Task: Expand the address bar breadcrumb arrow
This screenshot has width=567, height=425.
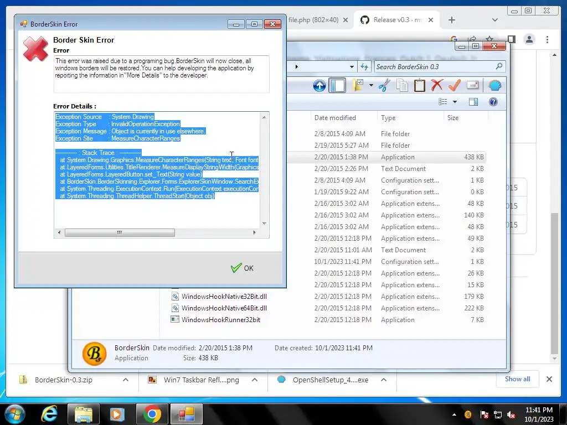Action: click(x=297, y=67)
